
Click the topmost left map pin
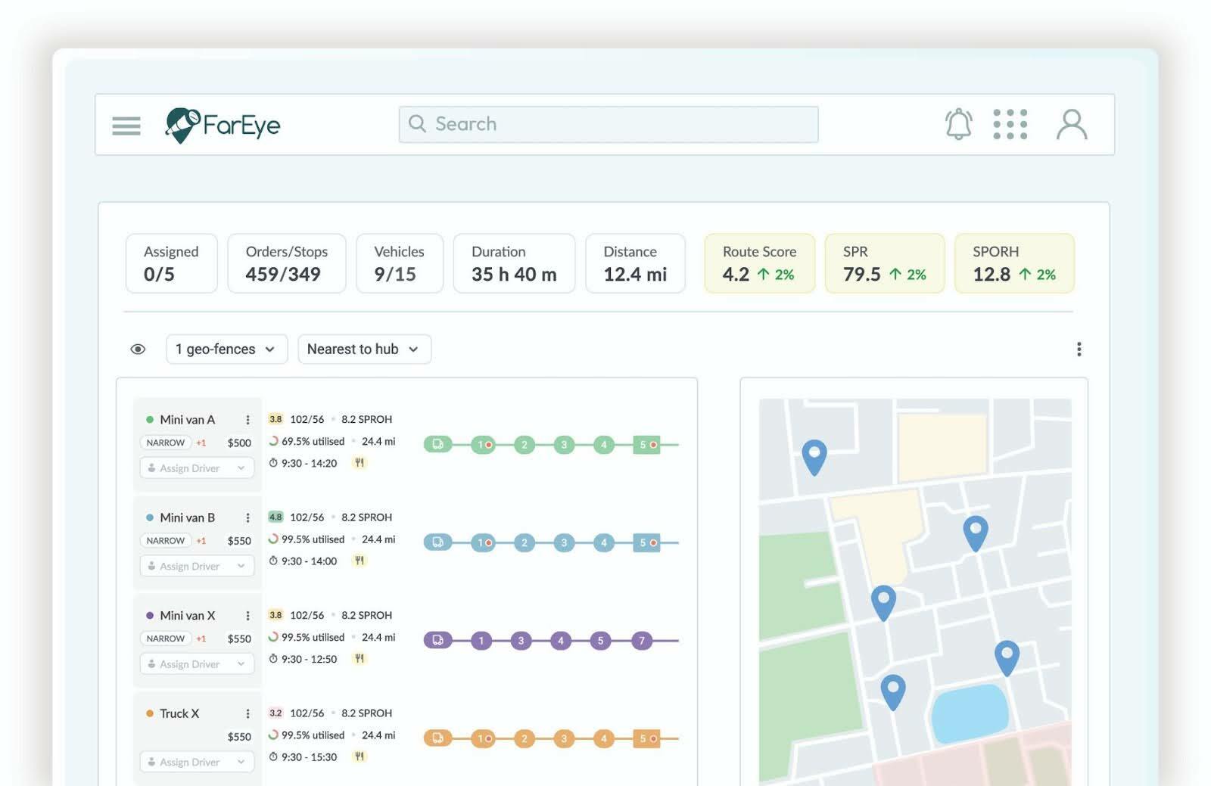pyautogui.click(x=814, y=457)
